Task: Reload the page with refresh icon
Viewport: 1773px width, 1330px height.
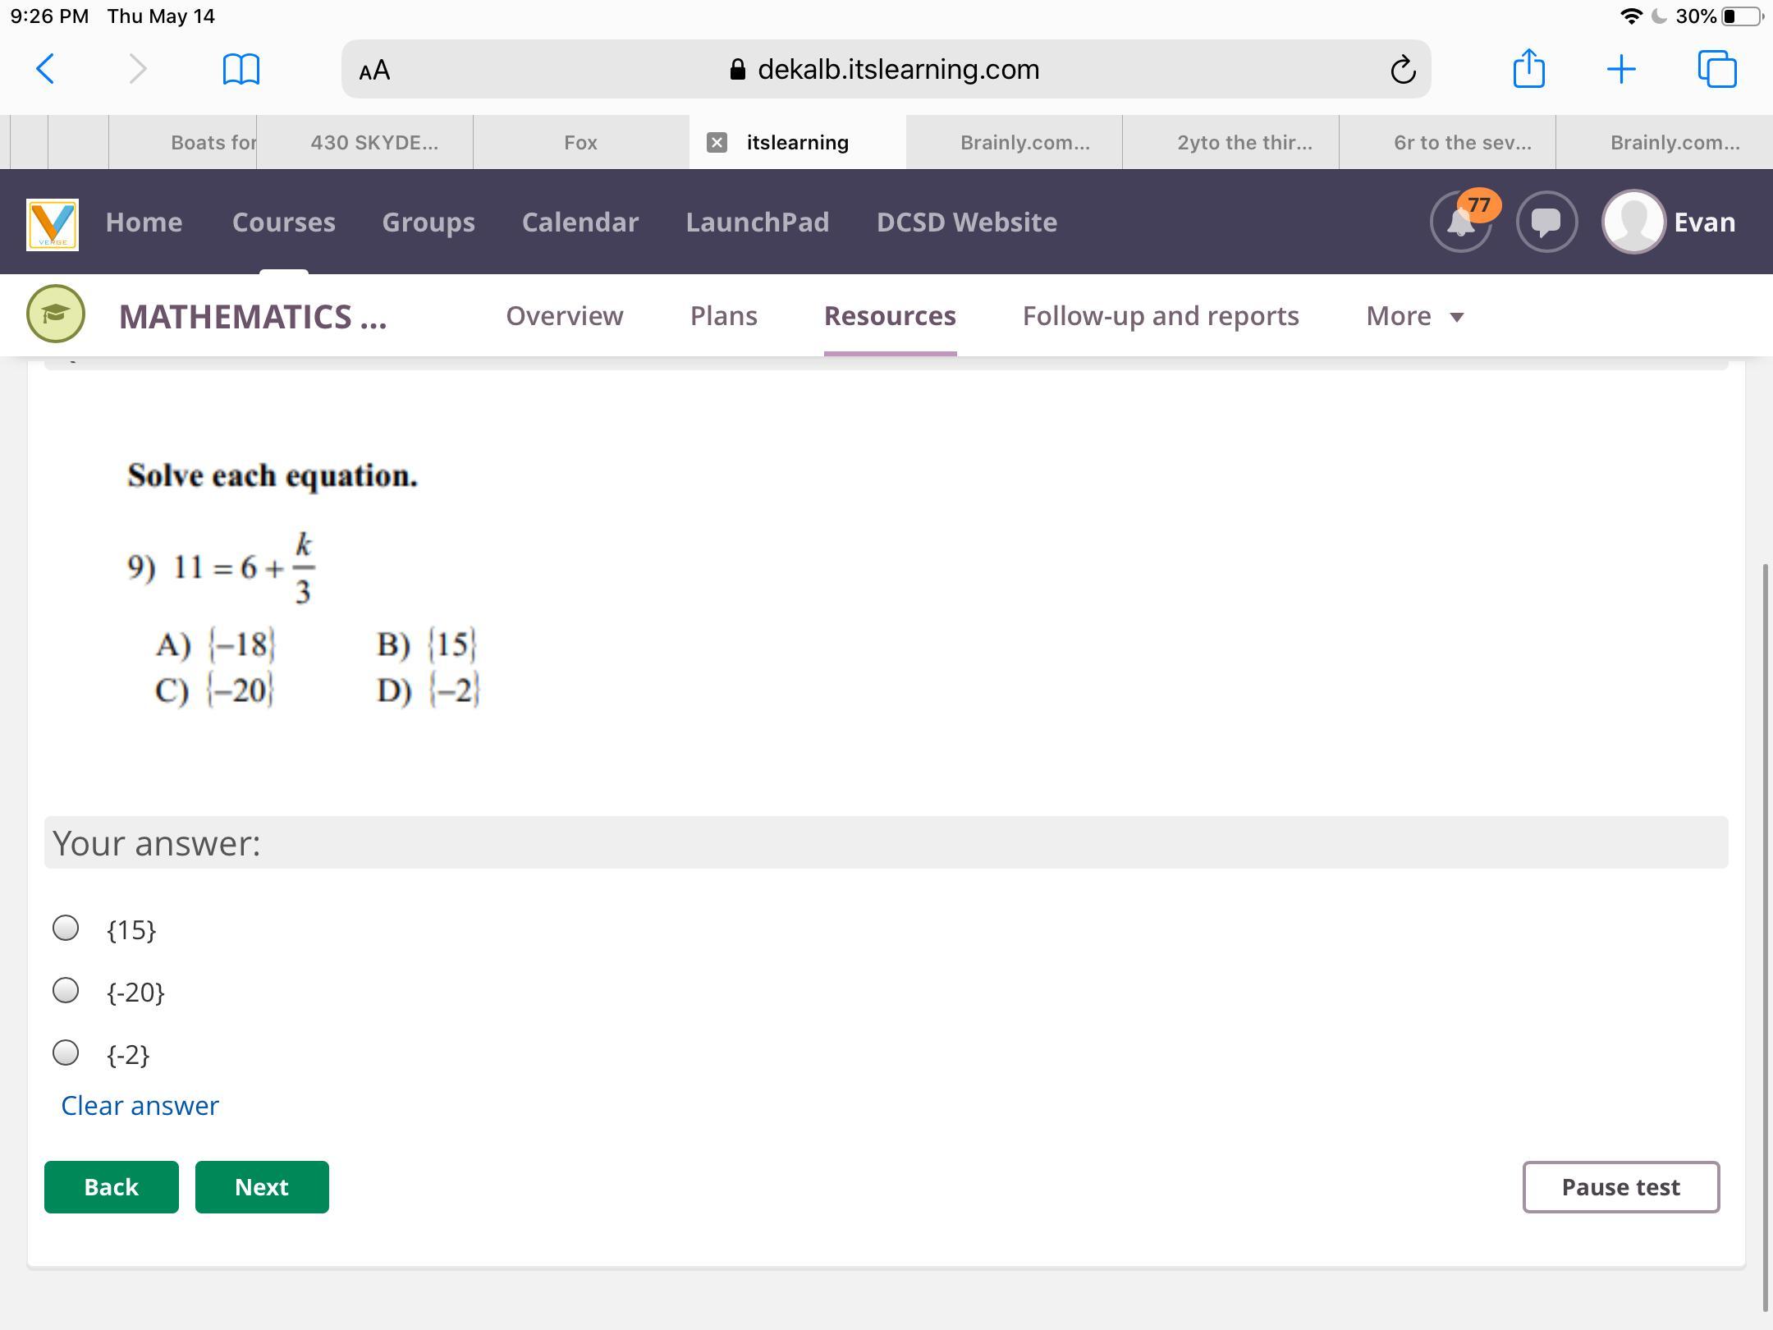Action: [1403, 70]
